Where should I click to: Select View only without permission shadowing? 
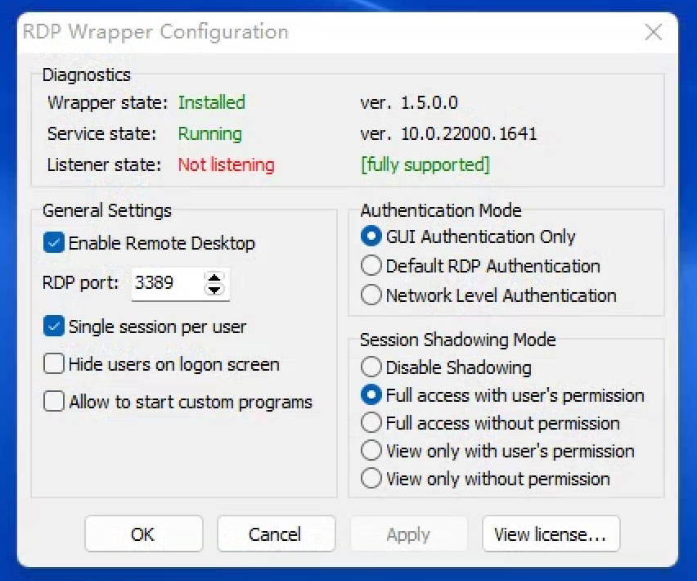[371, 479]
